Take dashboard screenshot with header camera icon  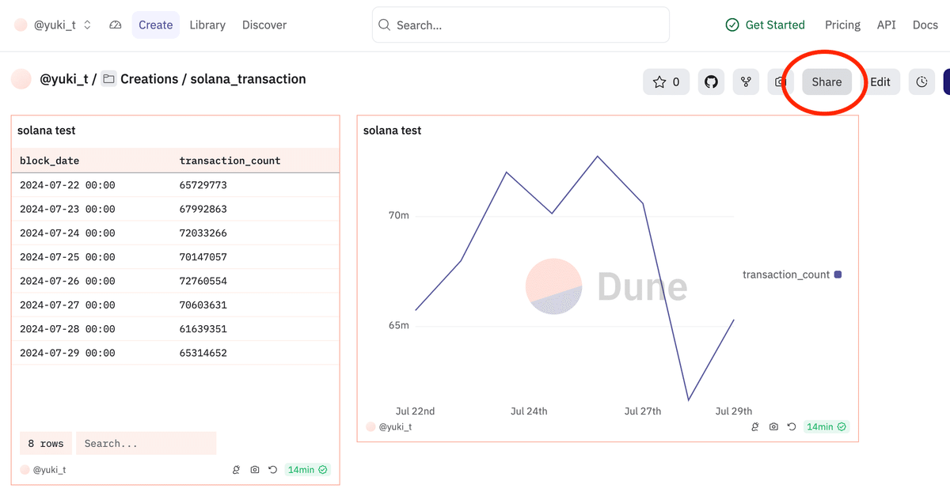(x=780, y=81)
